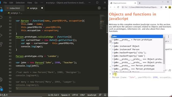172x97 pixels.
Task: Show more menu items via ellipsis
Action: pyautogui.click(x=42, y=3)
